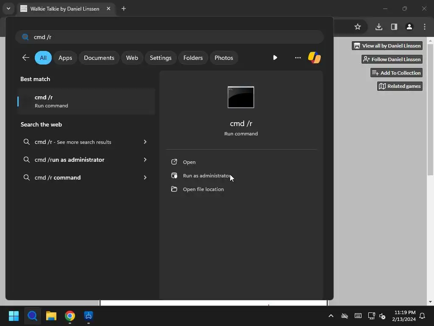Bookmark page with the star icon
The height and width of the screenshot is (326, 434).
coord(358,27)
